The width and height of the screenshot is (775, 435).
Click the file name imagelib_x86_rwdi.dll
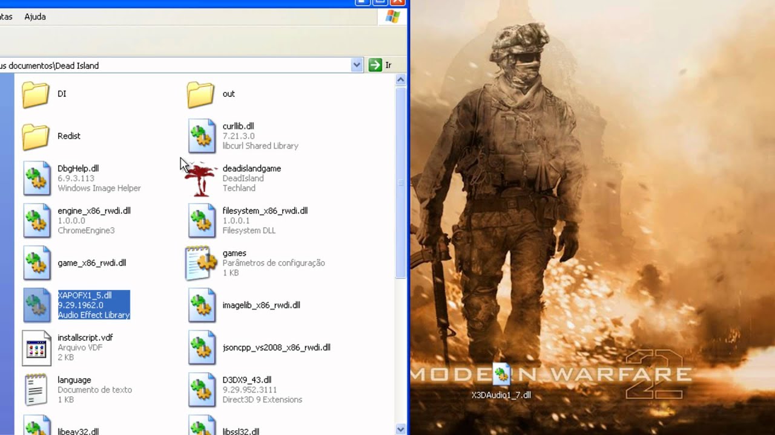click(x=261, y=305)
